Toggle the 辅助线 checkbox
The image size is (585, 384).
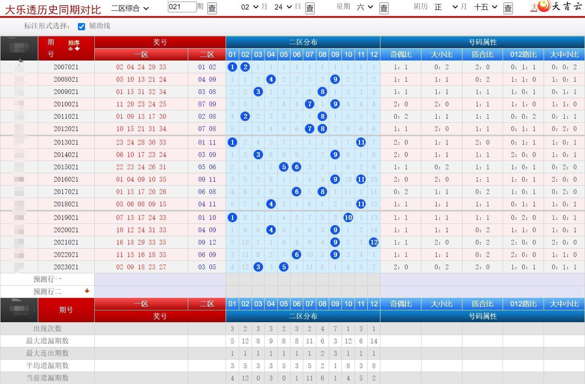(x=81, y=26)
